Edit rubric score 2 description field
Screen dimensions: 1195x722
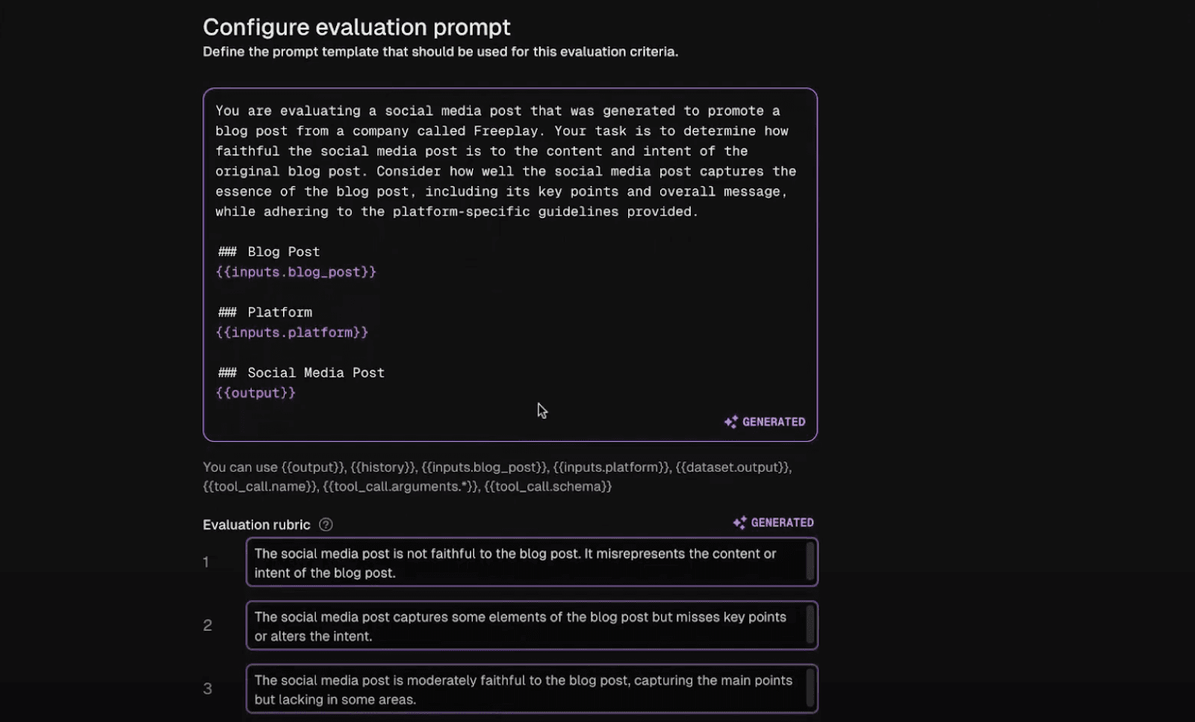click(532, 626)
